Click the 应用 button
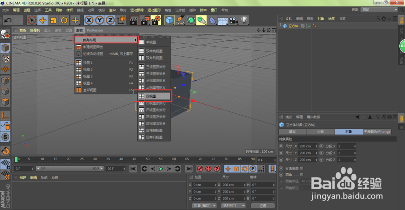Image resolution: width=405 pixels, height=210 pixels. (263, 206)
